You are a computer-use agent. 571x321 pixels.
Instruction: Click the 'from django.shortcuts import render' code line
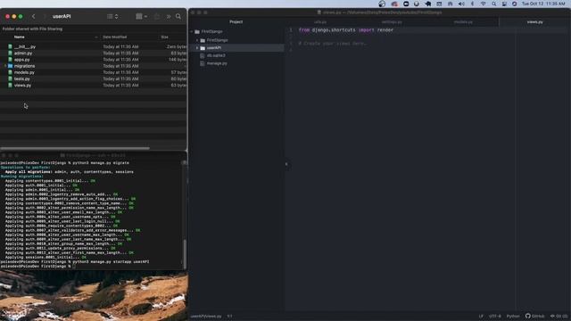coord(346,29)
